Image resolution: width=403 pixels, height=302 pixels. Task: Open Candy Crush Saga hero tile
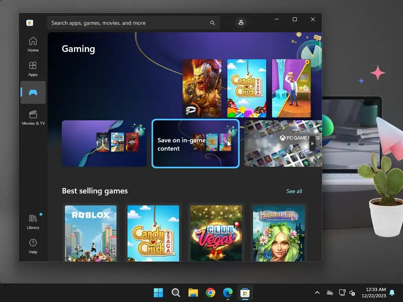(x=247, y=88)
